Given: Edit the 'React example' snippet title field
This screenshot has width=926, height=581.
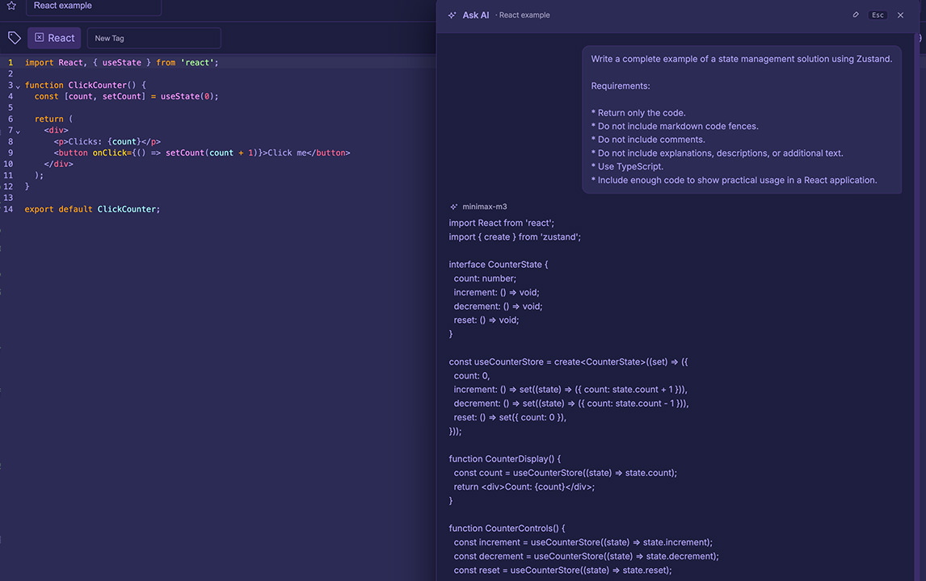Looking at the screenshot, I should (93, 7).
